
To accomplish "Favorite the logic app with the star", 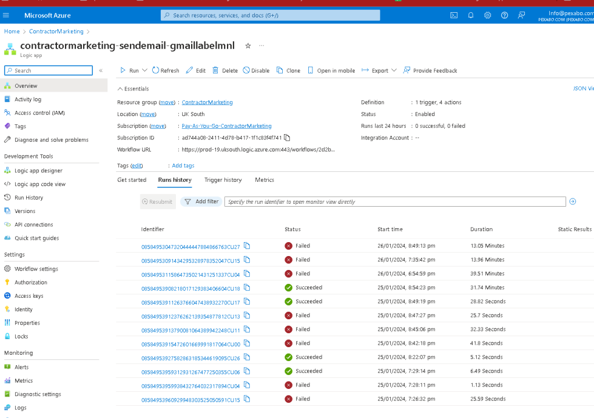I will click(x=248, y=46).
